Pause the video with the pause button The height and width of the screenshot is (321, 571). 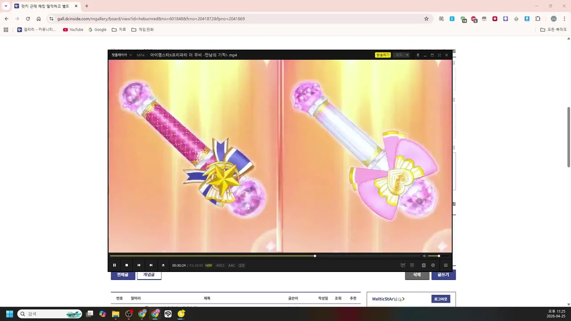pos(114,265)
